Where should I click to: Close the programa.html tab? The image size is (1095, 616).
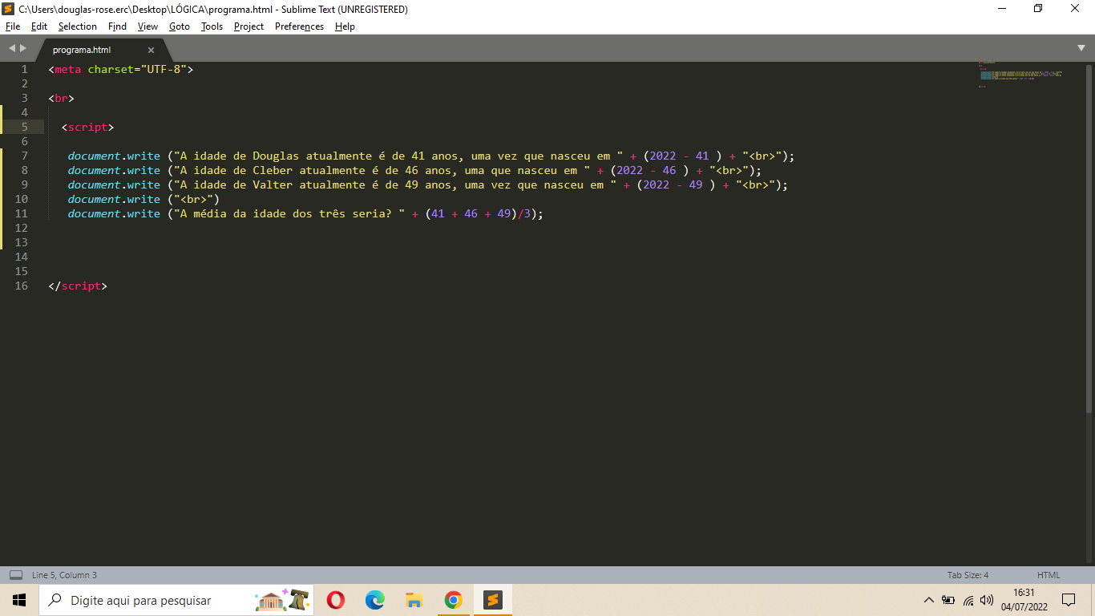[x=151, y=50]
